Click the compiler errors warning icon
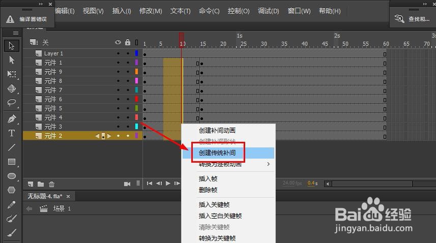 [10, 19]
